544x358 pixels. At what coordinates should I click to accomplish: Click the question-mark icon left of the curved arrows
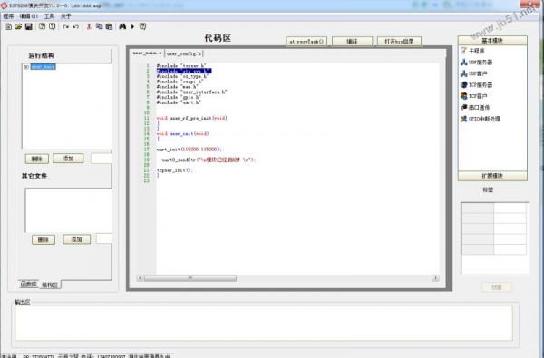(52, 26)
